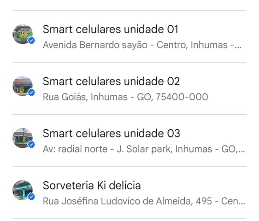
Task: Tap the Rua Goiás, Inhumas address line
Action: pos(125,97)
